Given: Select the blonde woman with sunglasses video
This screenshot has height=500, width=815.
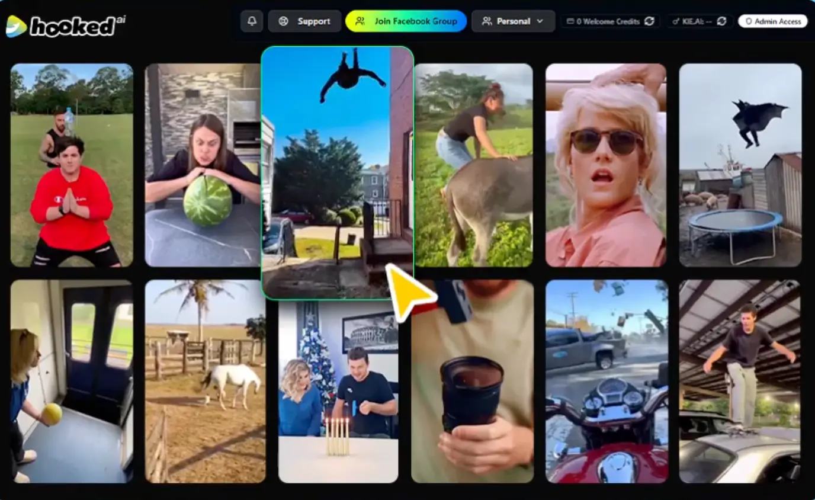Looking at the screenshot, I should click(605, 165).
